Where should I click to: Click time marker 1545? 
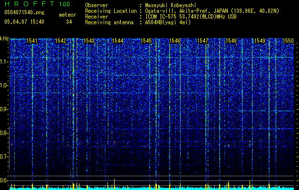point(146,41)
